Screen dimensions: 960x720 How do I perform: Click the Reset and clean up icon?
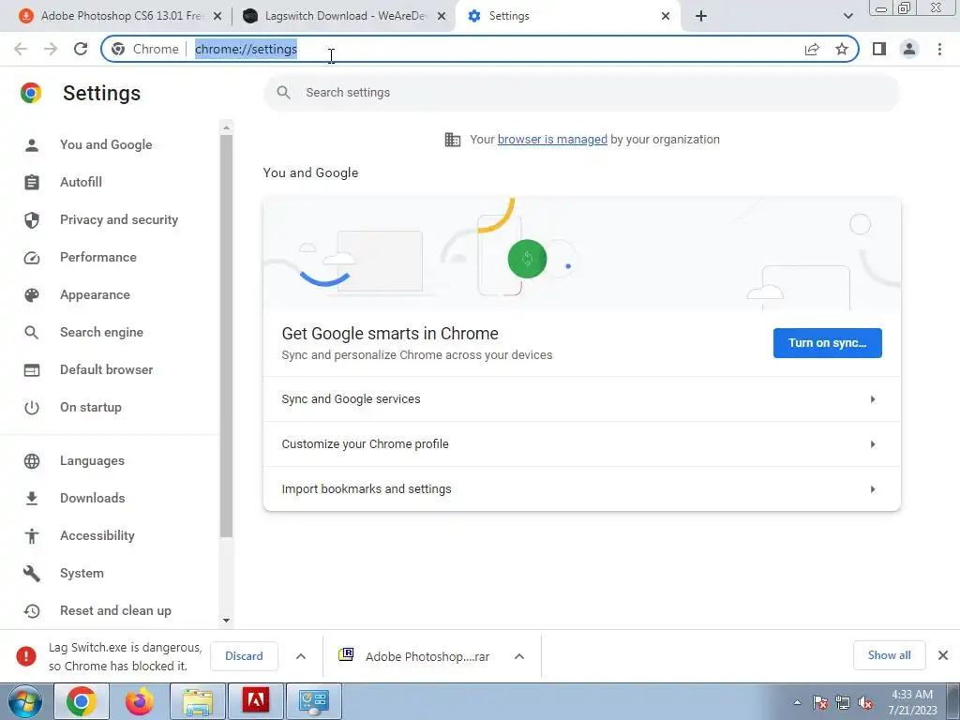point(32,611)
